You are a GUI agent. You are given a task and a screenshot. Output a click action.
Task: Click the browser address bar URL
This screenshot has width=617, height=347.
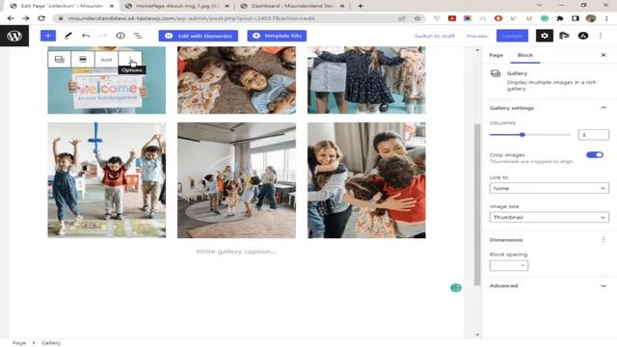(191, 18)
